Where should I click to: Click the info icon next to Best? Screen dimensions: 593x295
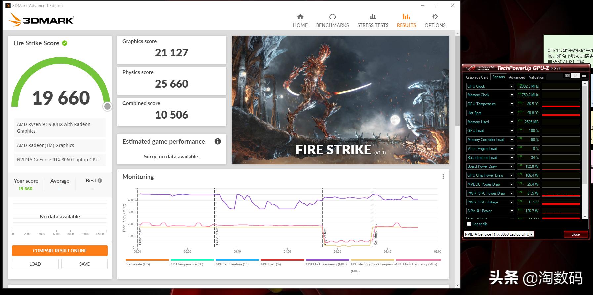(100, 181)
